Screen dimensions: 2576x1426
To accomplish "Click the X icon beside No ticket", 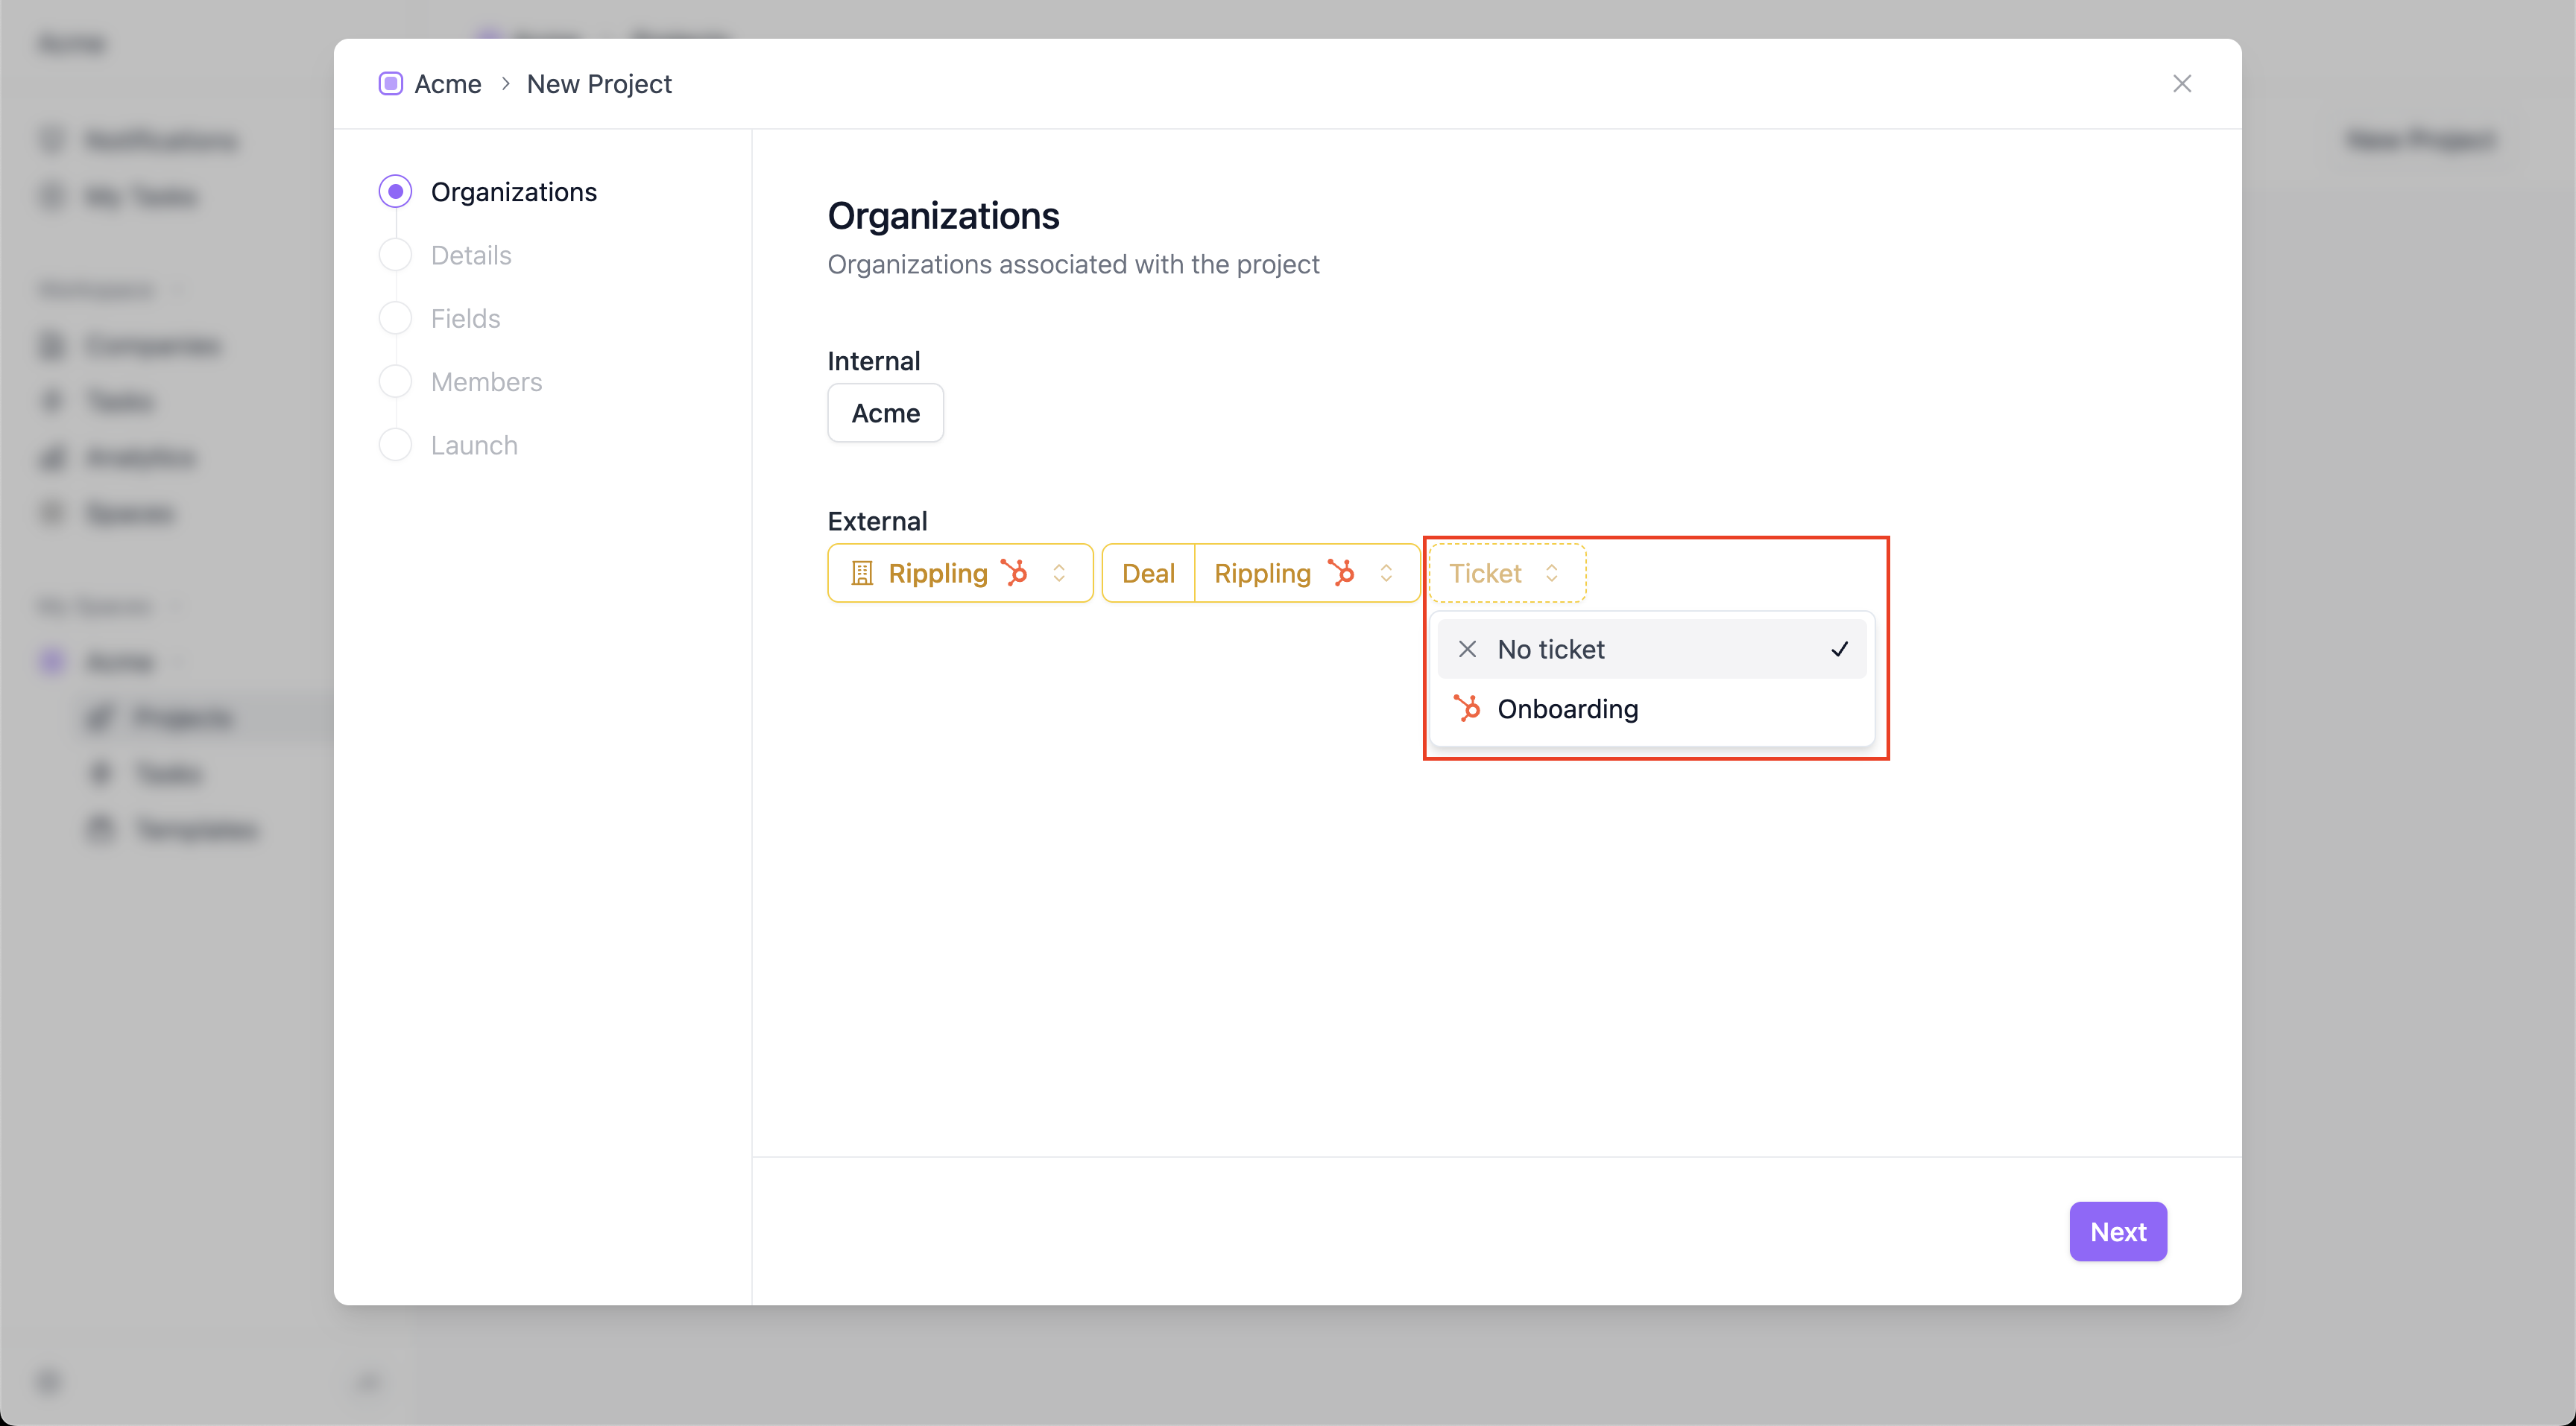I will click(1467, 650).
